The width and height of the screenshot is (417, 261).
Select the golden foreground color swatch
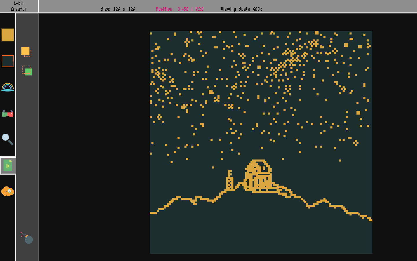point(8,35)
